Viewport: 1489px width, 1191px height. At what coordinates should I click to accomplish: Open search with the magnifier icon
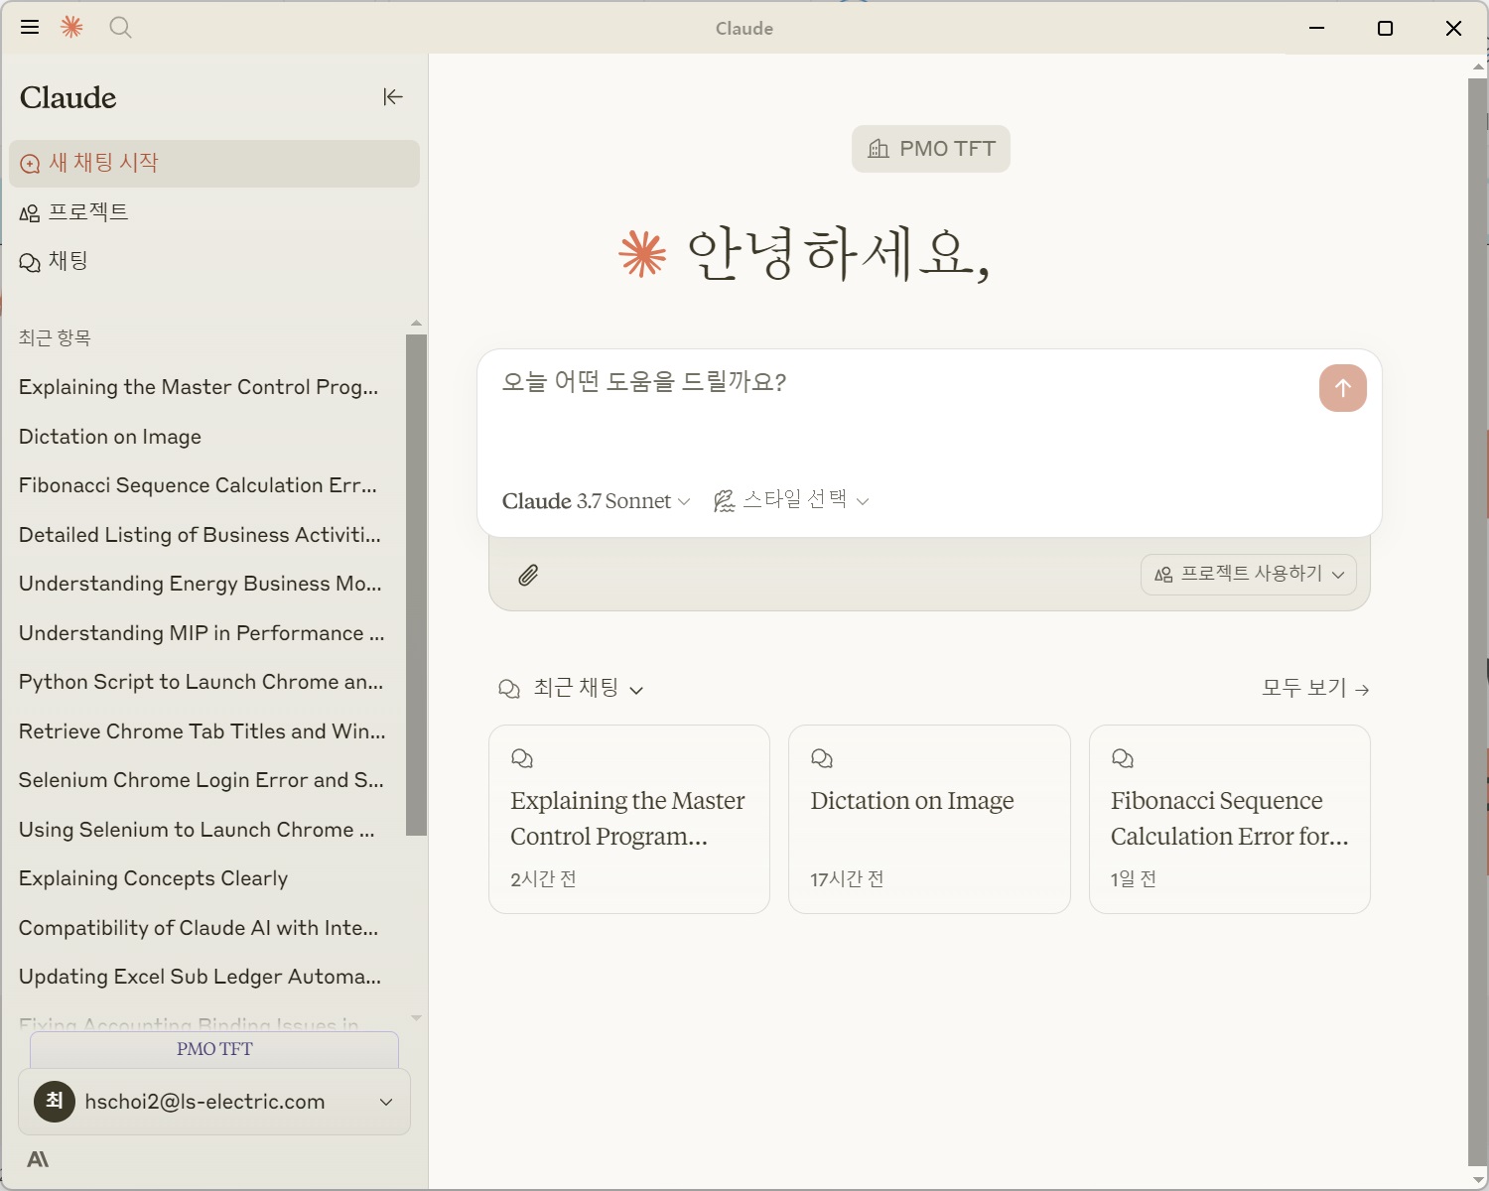pos(120,28)
